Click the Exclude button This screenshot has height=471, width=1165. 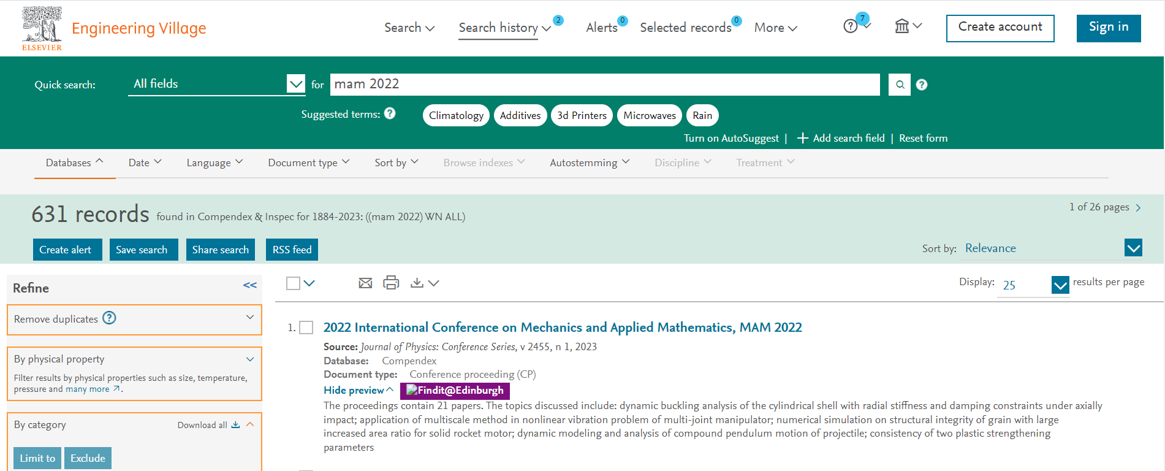pos(88,458)
